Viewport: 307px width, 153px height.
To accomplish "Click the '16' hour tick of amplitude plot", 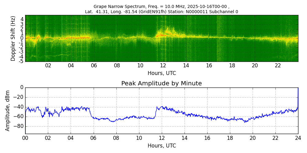I will 207,138.
